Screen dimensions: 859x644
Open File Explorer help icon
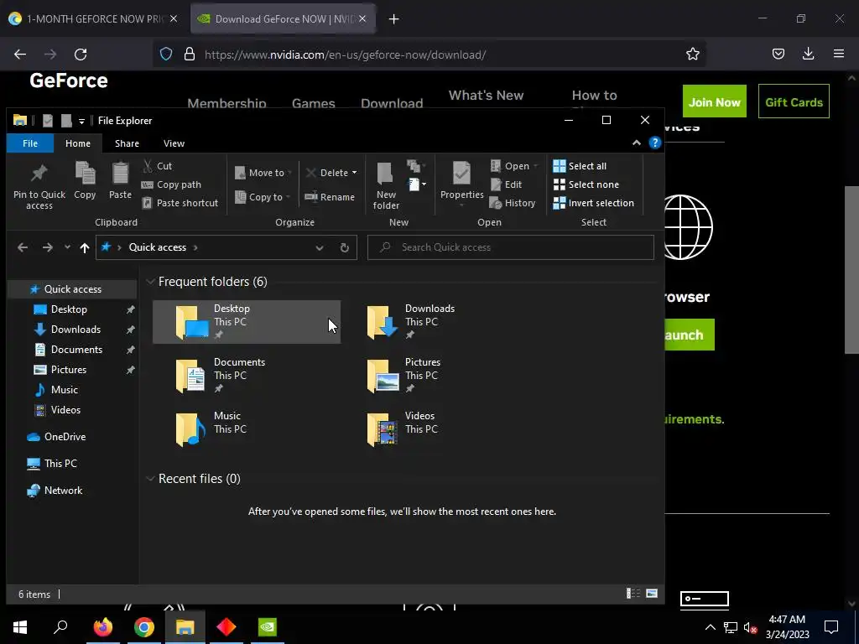[654, 143]
